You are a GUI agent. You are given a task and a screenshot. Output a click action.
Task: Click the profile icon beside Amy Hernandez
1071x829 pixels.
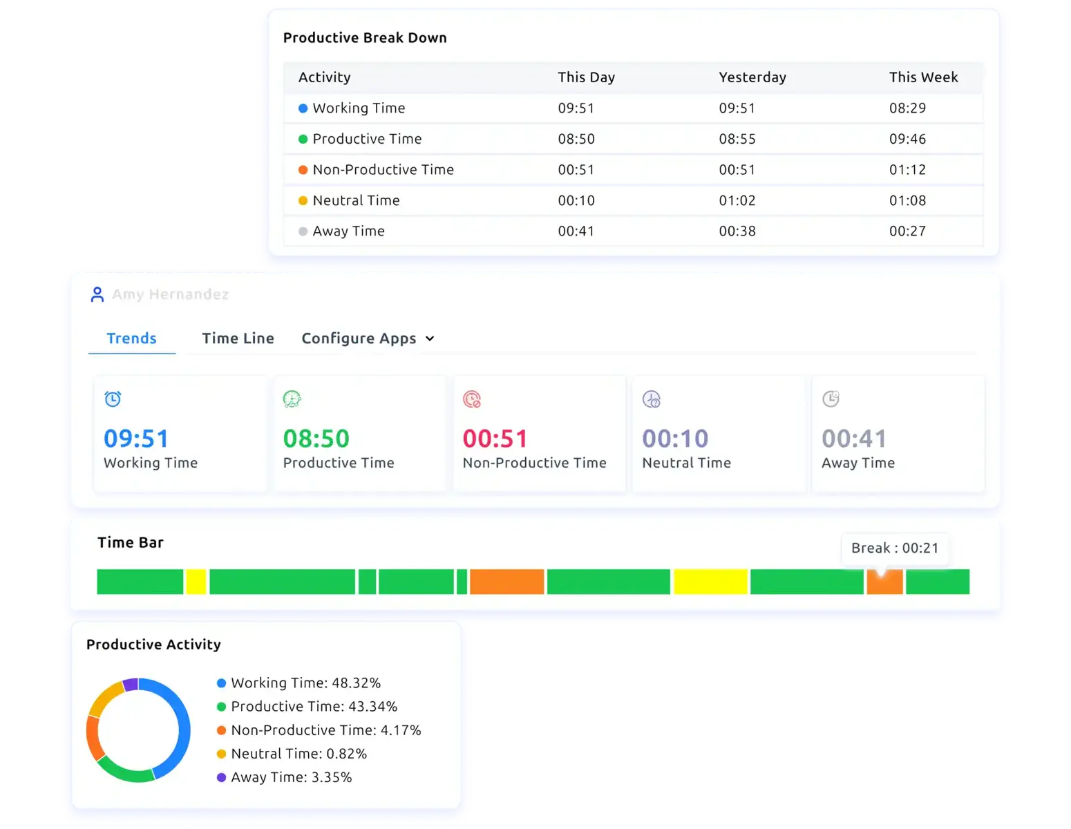pos(97,294)
